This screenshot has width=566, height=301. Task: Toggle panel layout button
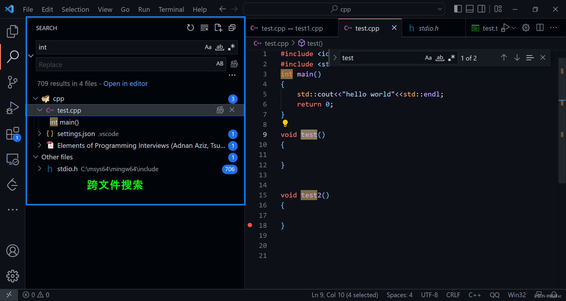coord(470,9)
